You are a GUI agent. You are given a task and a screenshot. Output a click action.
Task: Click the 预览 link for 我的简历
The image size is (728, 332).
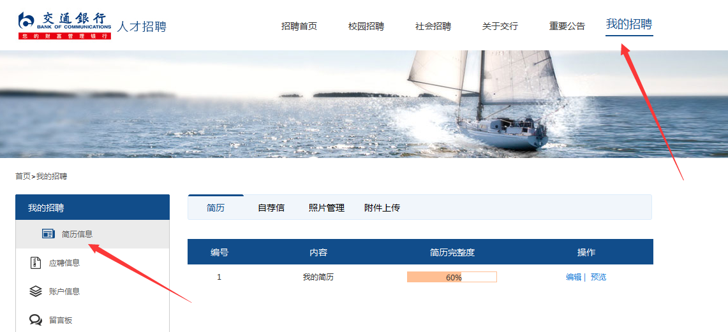tap(598, 277)
